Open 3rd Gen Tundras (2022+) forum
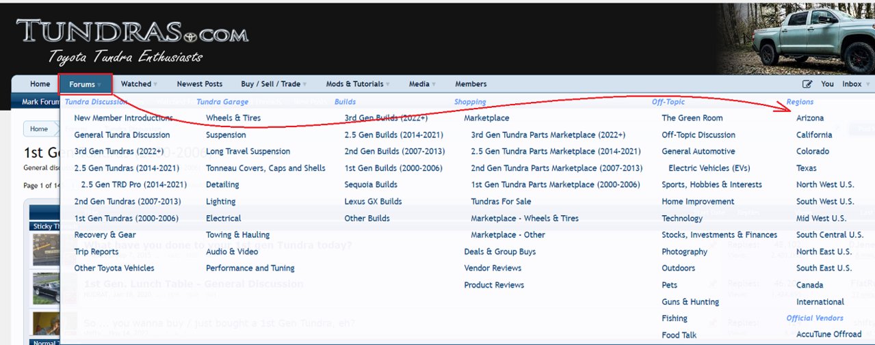This screenshot has width=875, height=345. tap(119, 151)
